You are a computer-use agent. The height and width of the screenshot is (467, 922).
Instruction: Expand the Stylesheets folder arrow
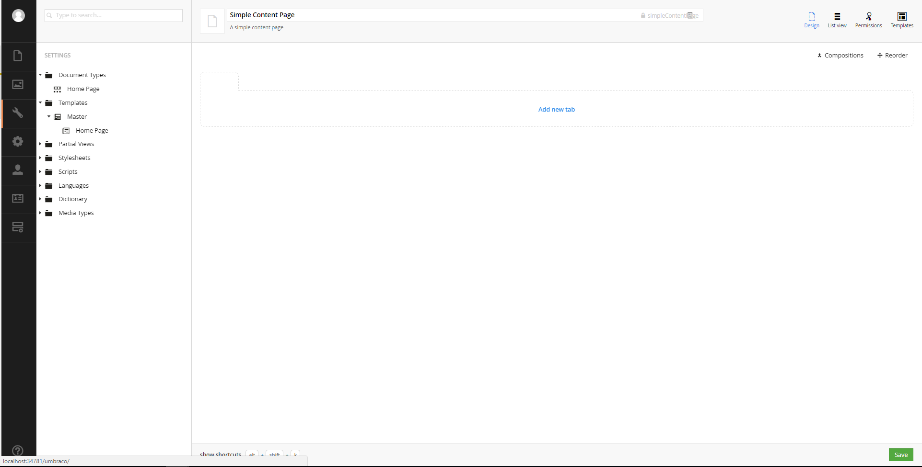click(40, 158)
